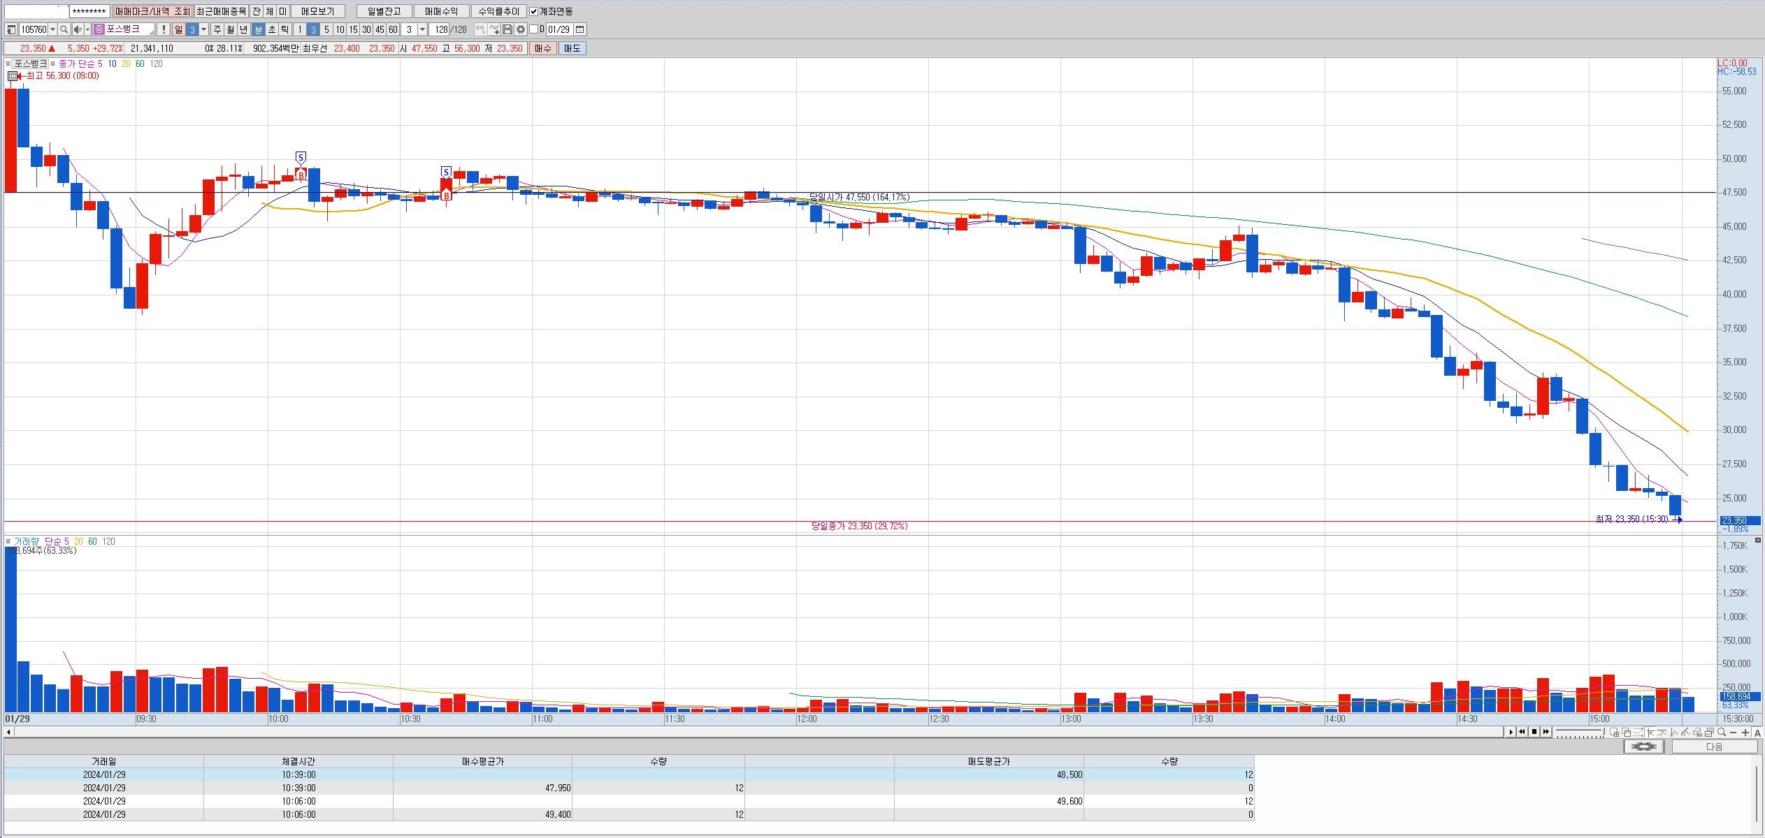The width and height of the screenshot is (1765, 838).
Task: Click the red 매수 buy button
Action: pyautogui.click(x=543, y=48)
